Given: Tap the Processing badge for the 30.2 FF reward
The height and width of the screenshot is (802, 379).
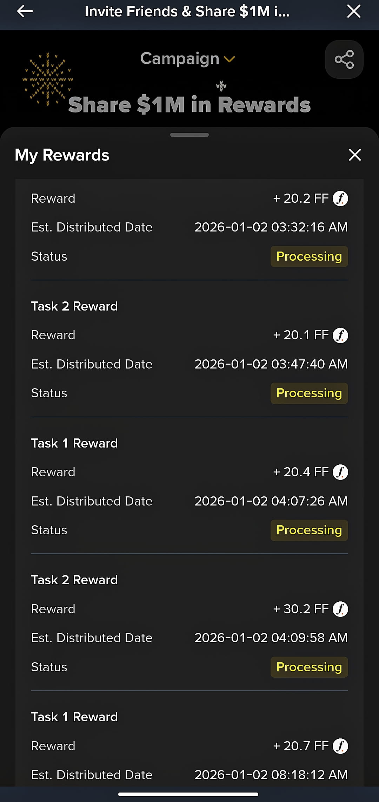Looking at the screenshot, I should point(309,667).
